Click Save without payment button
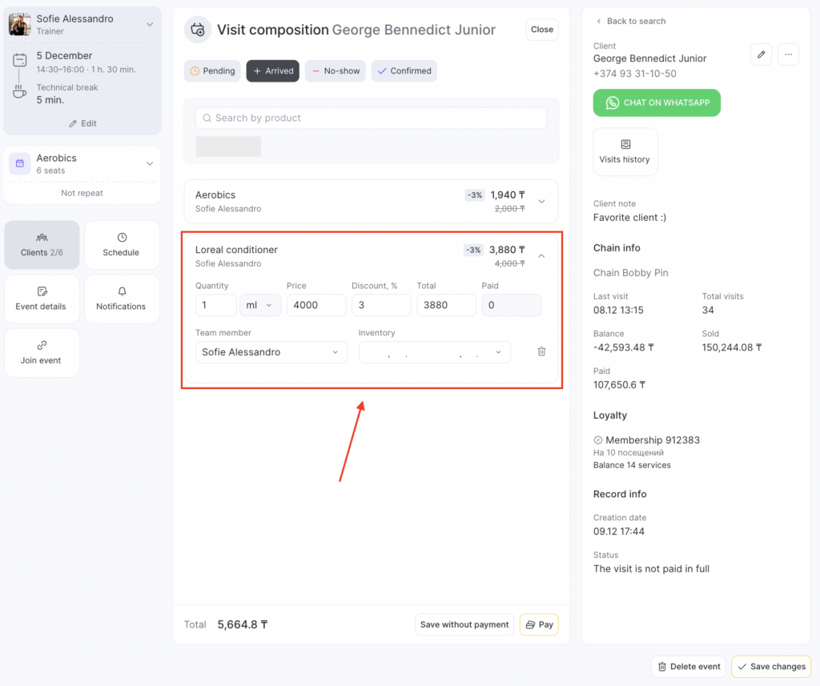The image size is (820, 686). coord(464,624)
